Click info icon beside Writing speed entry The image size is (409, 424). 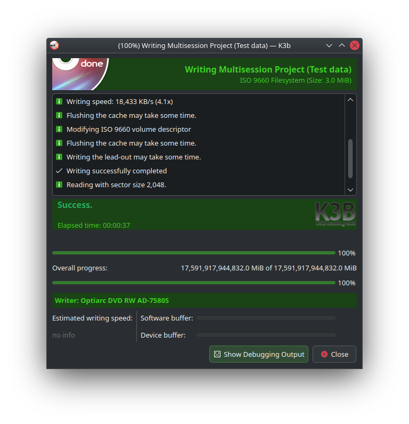coord(59,101)
